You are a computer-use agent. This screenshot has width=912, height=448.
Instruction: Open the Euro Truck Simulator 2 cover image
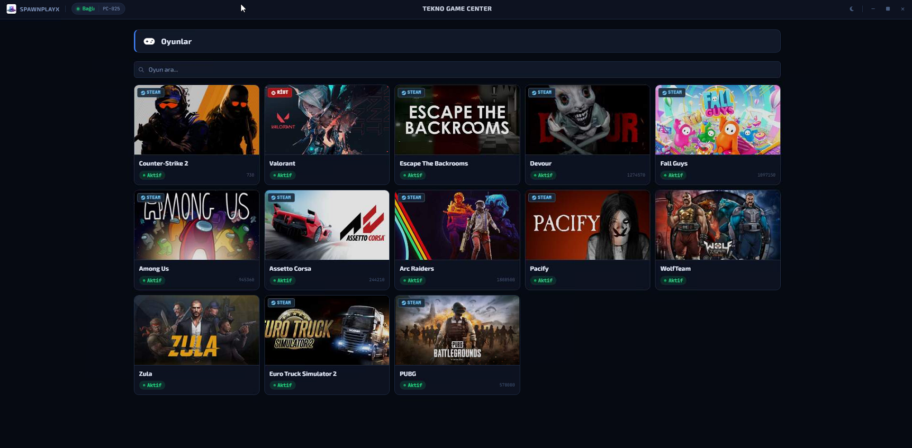pos(327,330)
